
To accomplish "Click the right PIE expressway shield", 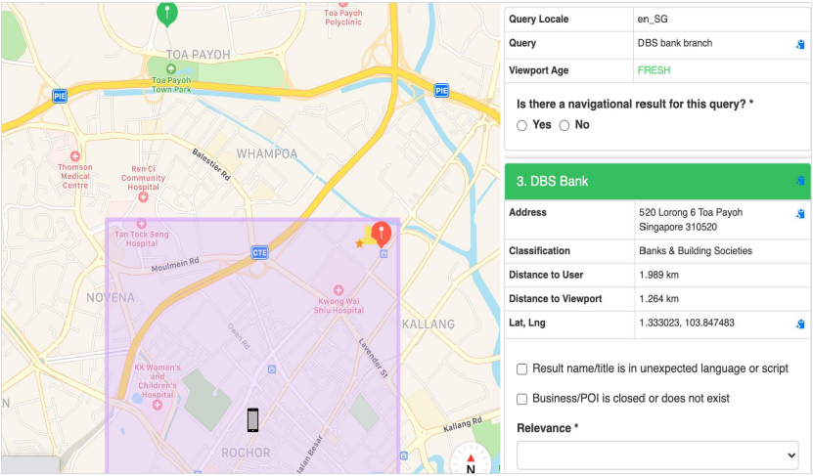I will pyautogui.click(x=441, y=91).
